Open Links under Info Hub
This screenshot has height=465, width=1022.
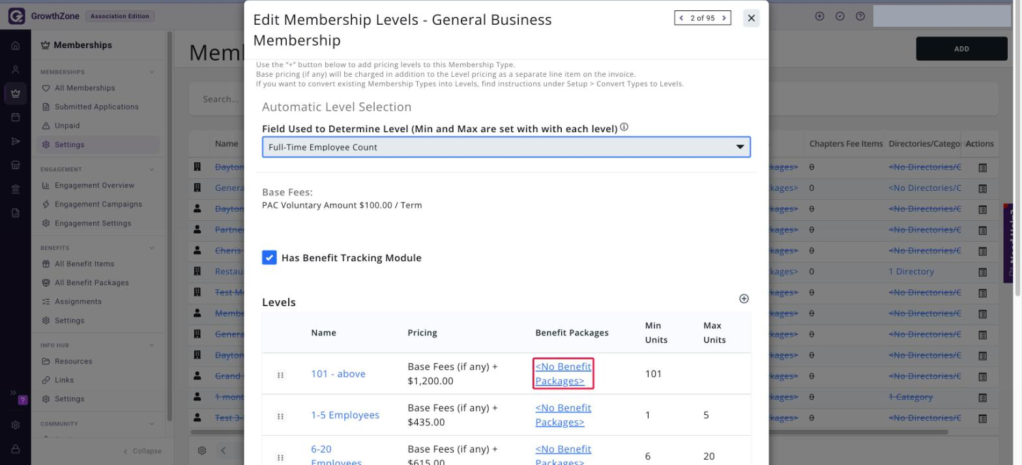click(65, 380)
